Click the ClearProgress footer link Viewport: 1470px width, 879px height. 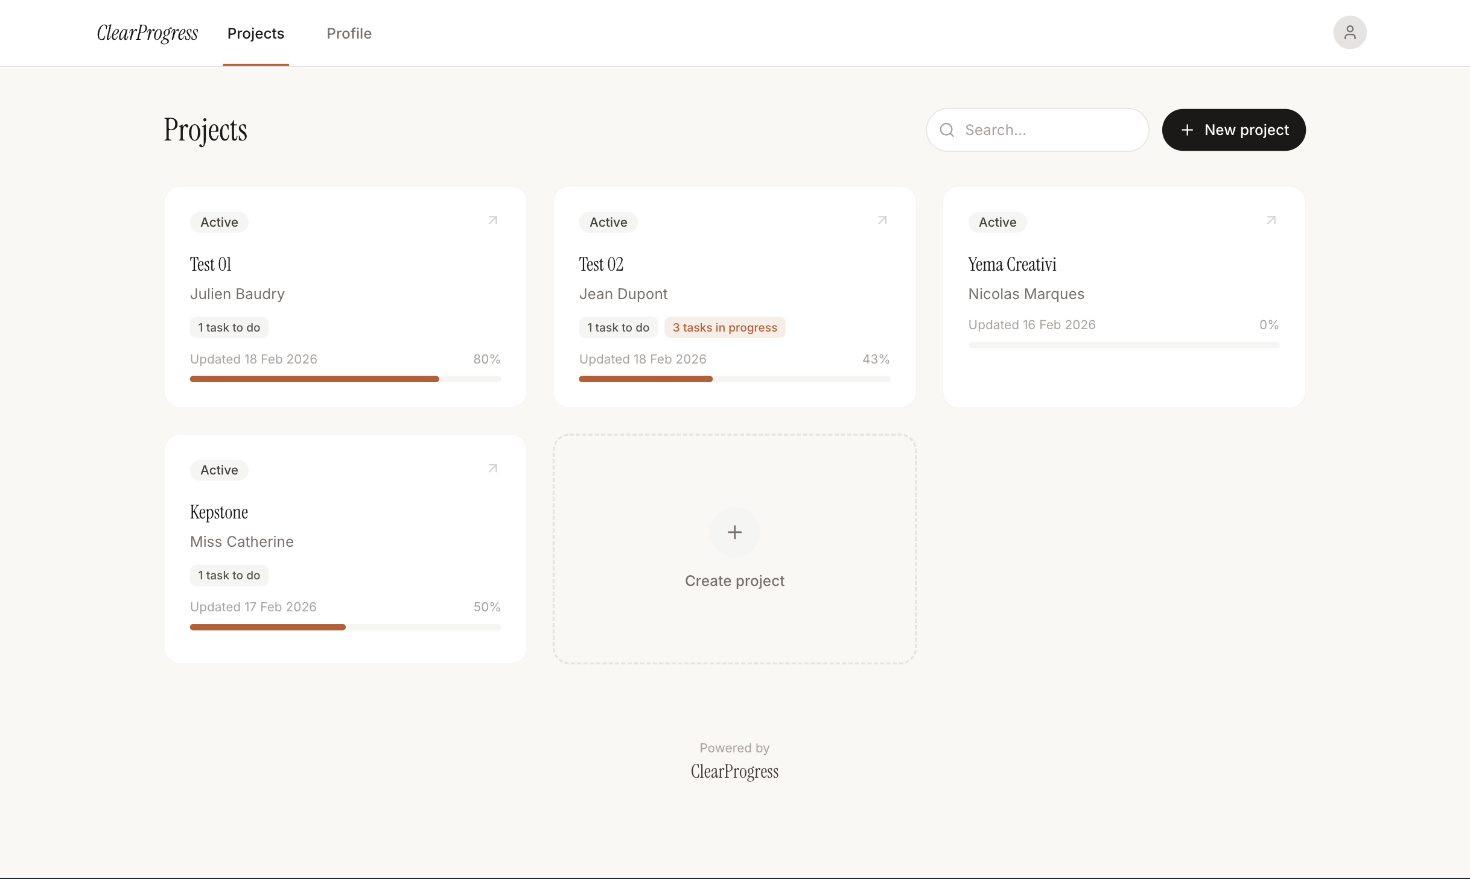pos(734,772)
